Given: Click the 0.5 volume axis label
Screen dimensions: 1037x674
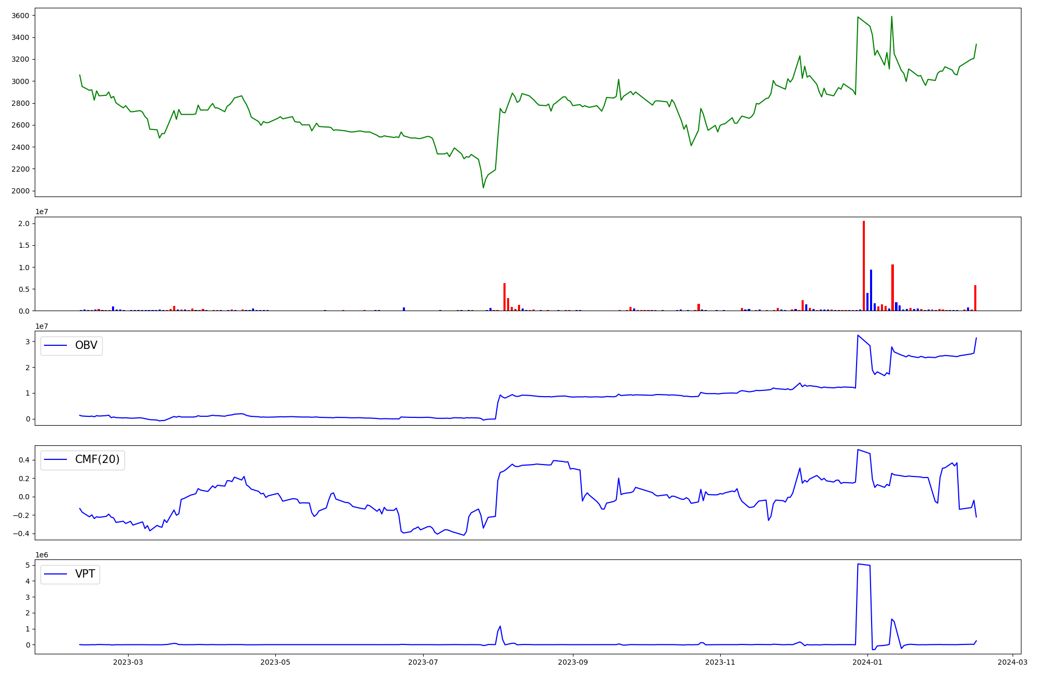Looking at the screenshot, I should point(24,289).
